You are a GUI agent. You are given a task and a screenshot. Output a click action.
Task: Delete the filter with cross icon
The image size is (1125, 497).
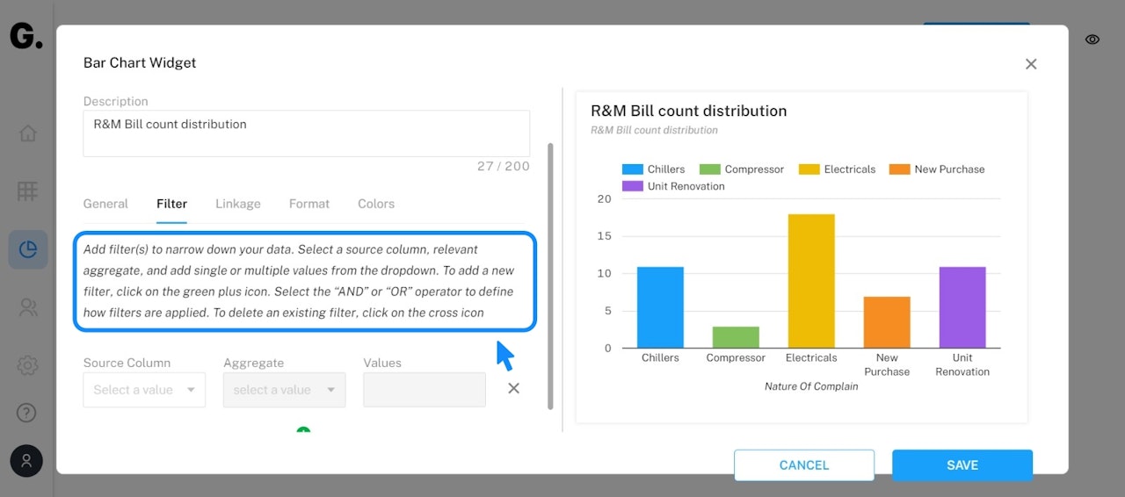tap(514, 388)
